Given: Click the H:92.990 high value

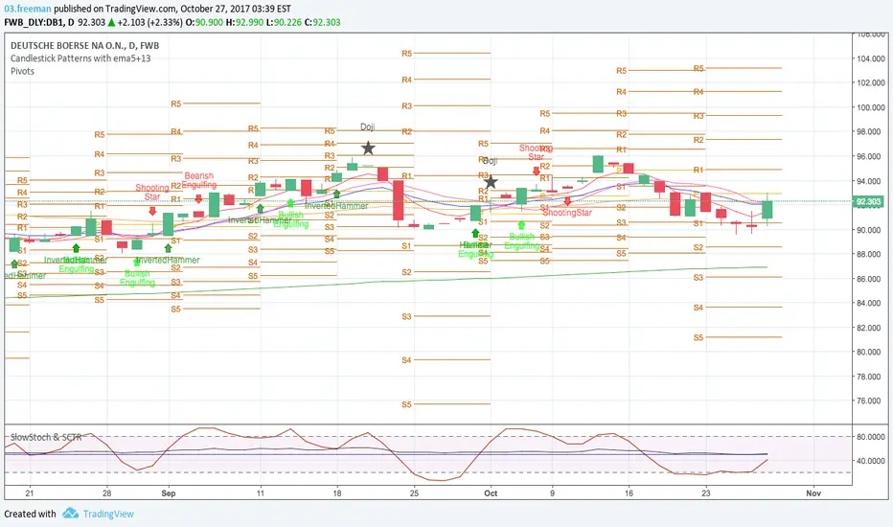Looking at the screenshot, I should pyautogui.click(x=245, y=22).
